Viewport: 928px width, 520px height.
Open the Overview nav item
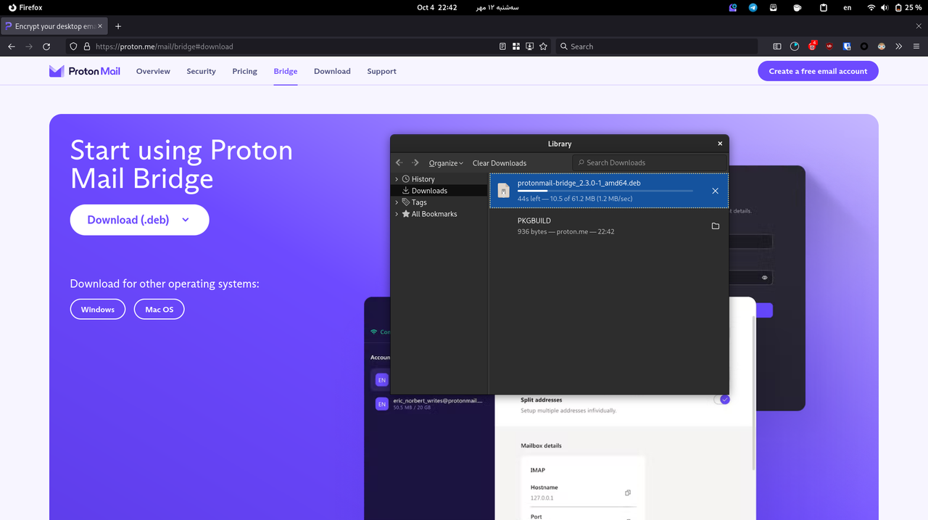click(153, 71)
